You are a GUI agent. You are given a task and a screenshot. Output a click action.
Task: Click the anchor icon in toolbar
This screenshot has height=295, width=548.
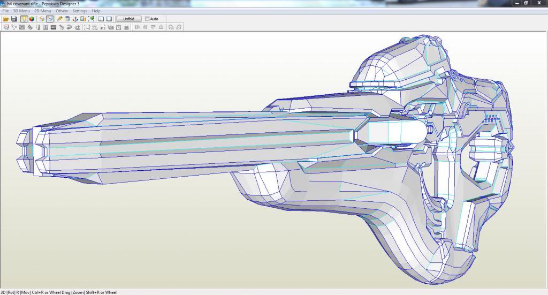pos(75,19)
